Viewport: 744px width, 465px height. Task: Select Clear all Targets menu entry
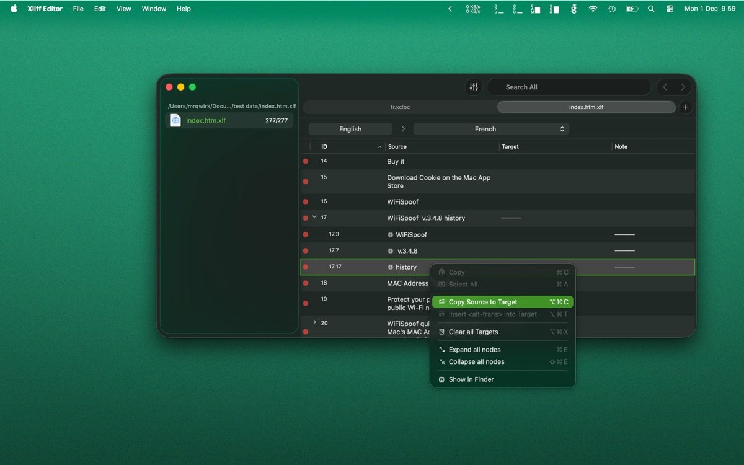(473, 332)
